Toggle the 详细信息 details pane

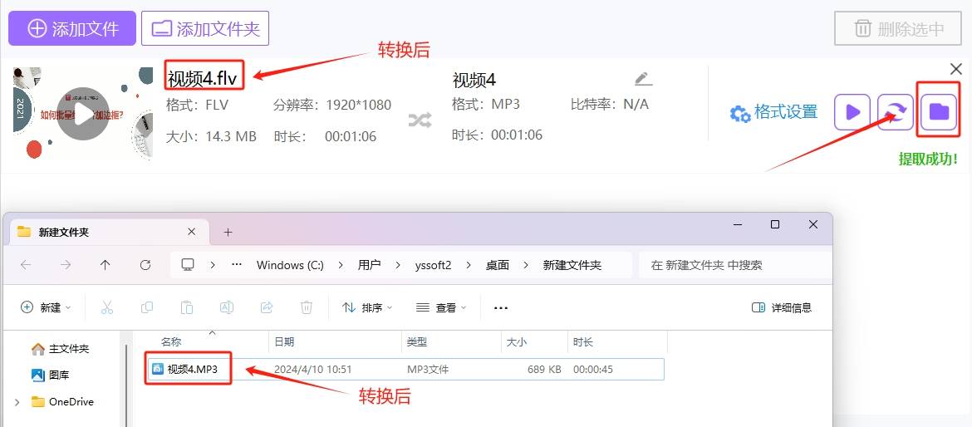tap(782, 307)
